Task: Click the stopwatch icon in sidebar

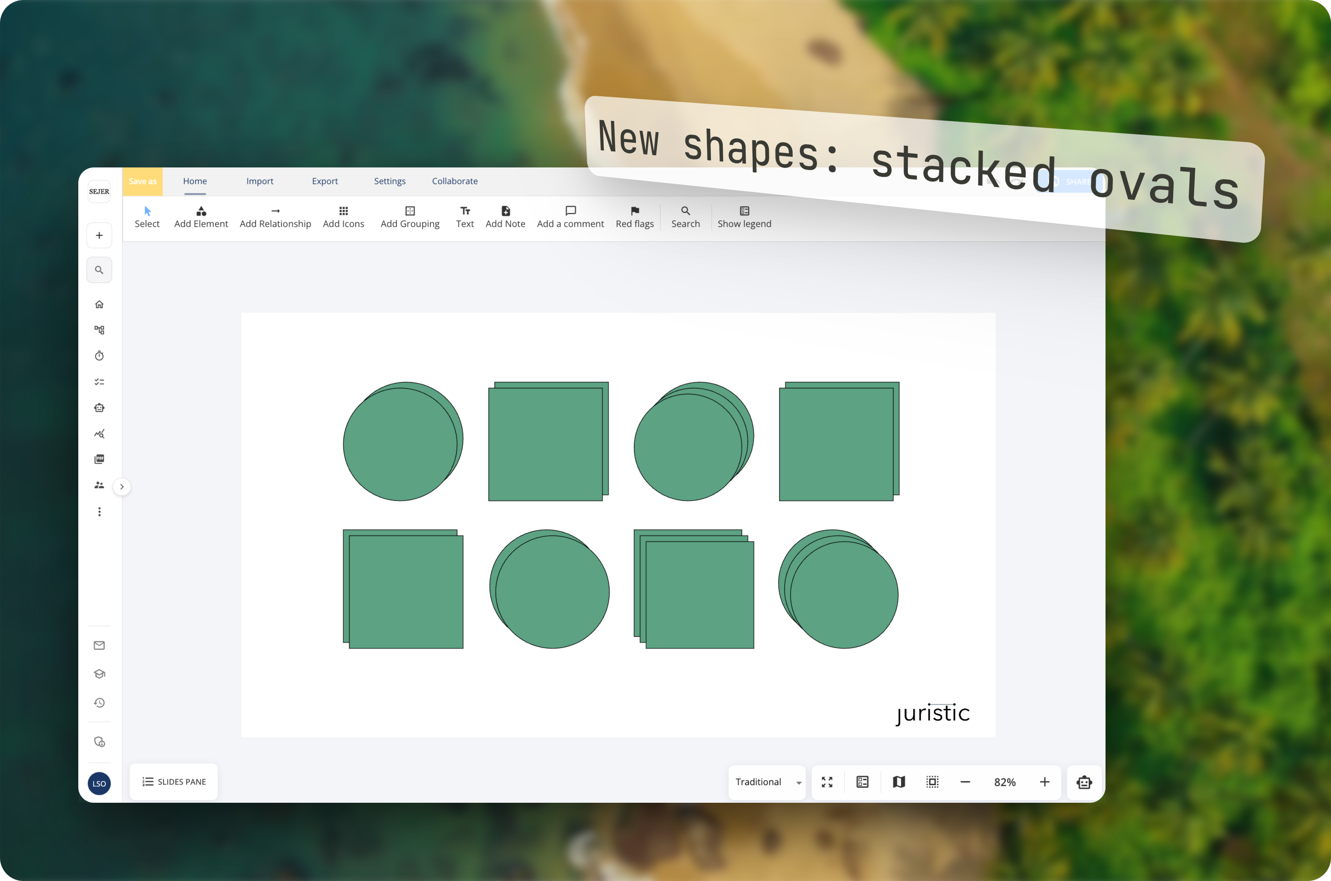Action: 99,356
